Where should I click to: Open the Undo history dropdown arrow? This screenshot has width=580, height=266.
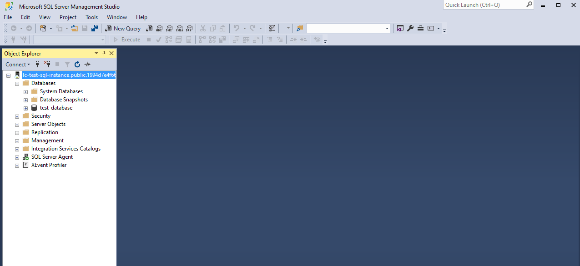(244, 28)
